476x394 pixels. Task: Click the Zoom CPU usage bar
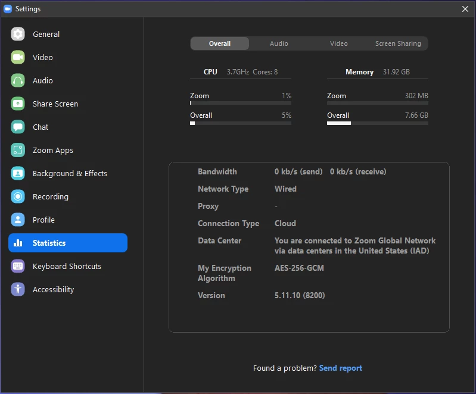[x=241, y=103]
